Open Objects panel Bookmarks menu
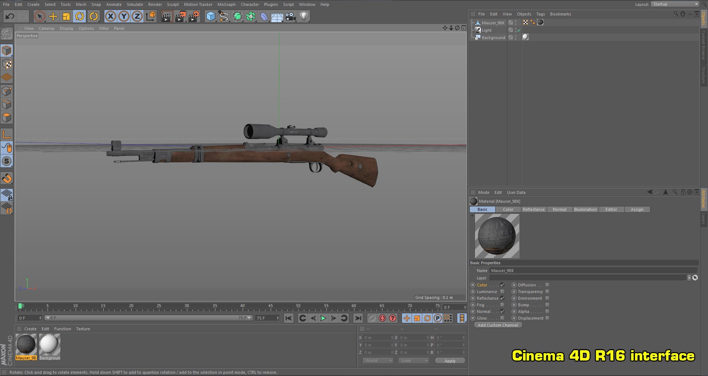This screenshot has width=708, height=376. 560,14
